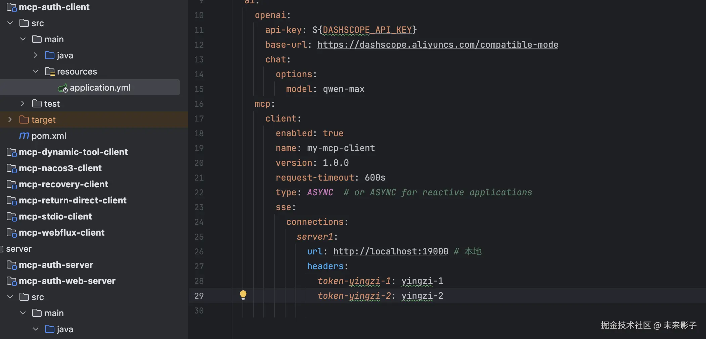The image size is (706, 339).
Task: Collapse the src folder under mcp-auth-web-server
Action: click(x=10, y=297)
